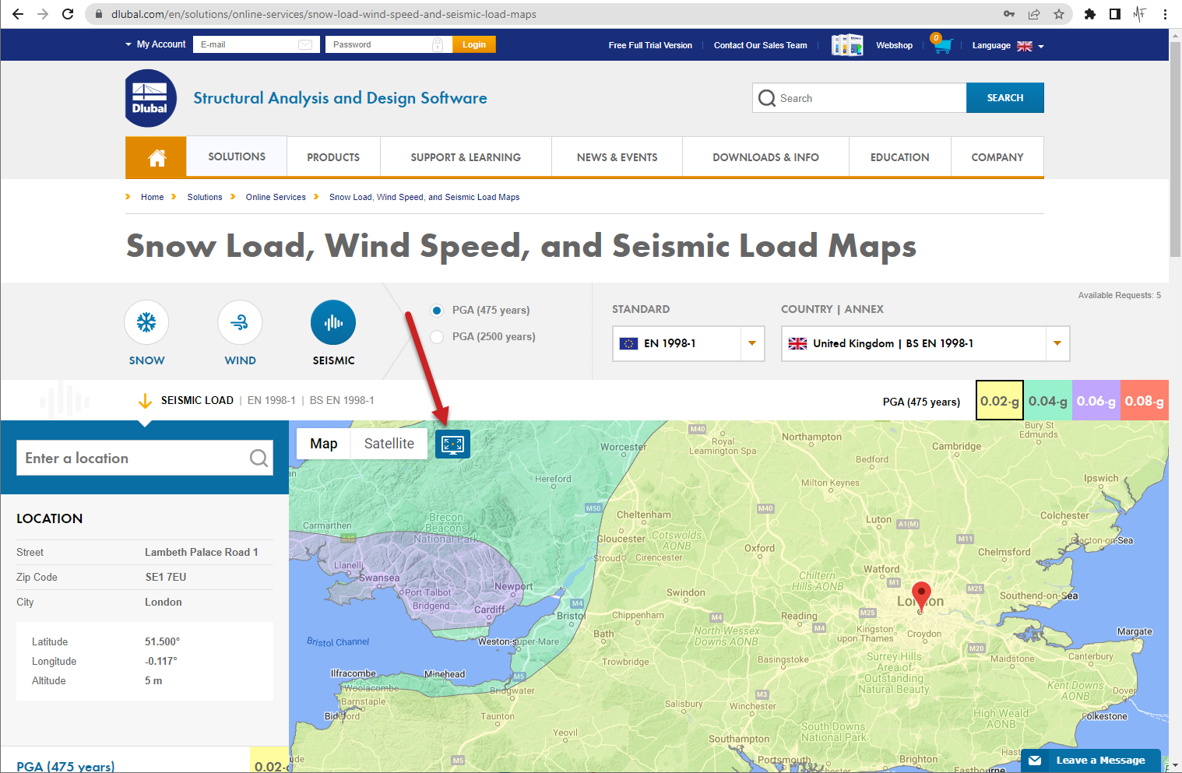Select the Wind speed map icon

(x=240, y=322)
